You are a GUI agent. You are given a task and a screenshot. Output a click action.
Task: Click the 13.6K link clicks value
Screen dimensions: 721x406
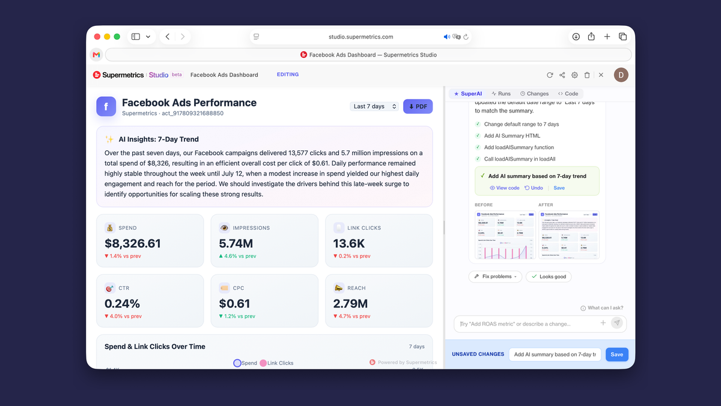pyautogui.click(x=349, y=244)
